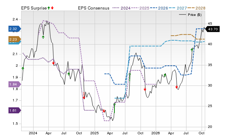Click the green up arrow in the EPS Surprise legend

coord(49,8)
